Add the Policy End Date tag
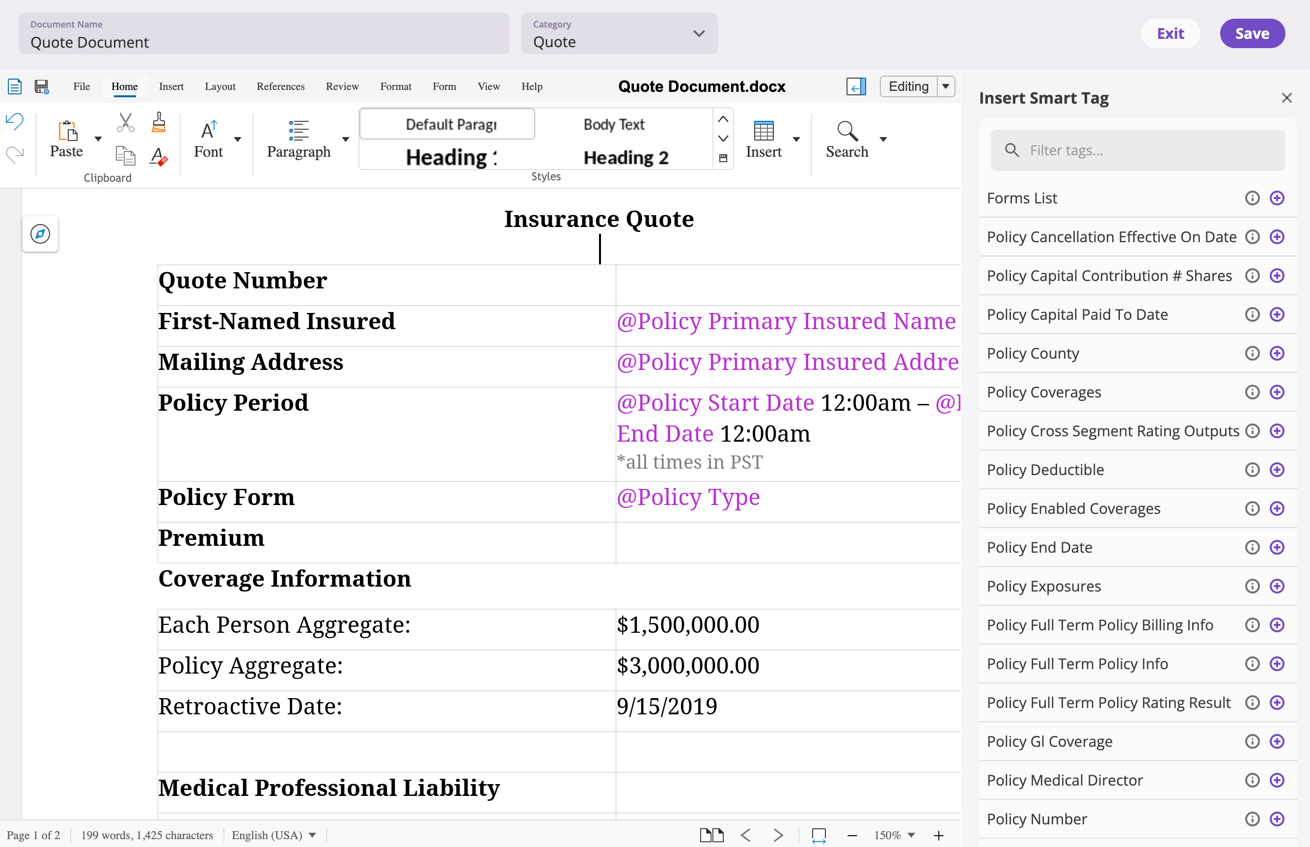This screenshot has height=847, width=1310. [x=1277, y=547]
